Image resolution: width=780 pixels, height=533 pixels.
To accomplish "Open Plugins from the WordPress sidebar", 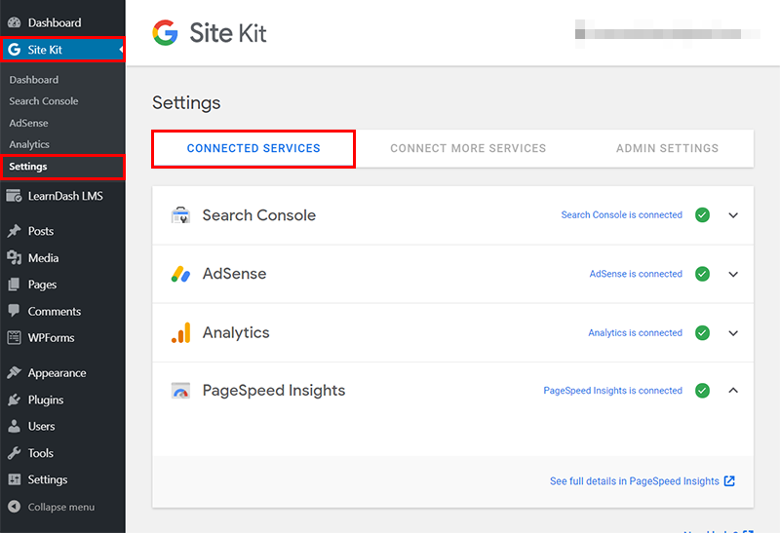I will (x=45, y=400).
